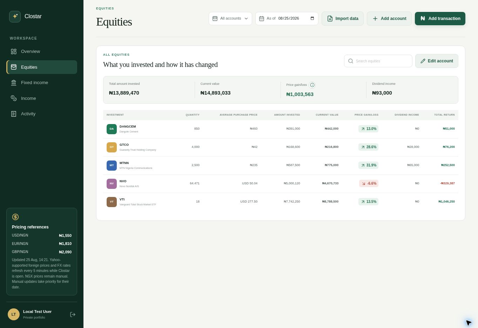The height and width of the screenshot is (328, 478).
Task: Open the Income section
Action: (x=42, y=98)
